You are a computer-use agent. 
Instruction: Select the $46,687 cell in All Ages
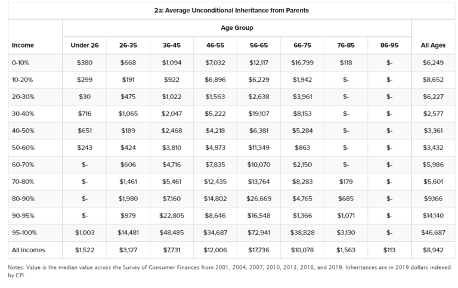pyautogui.click(x=432, y=233)
